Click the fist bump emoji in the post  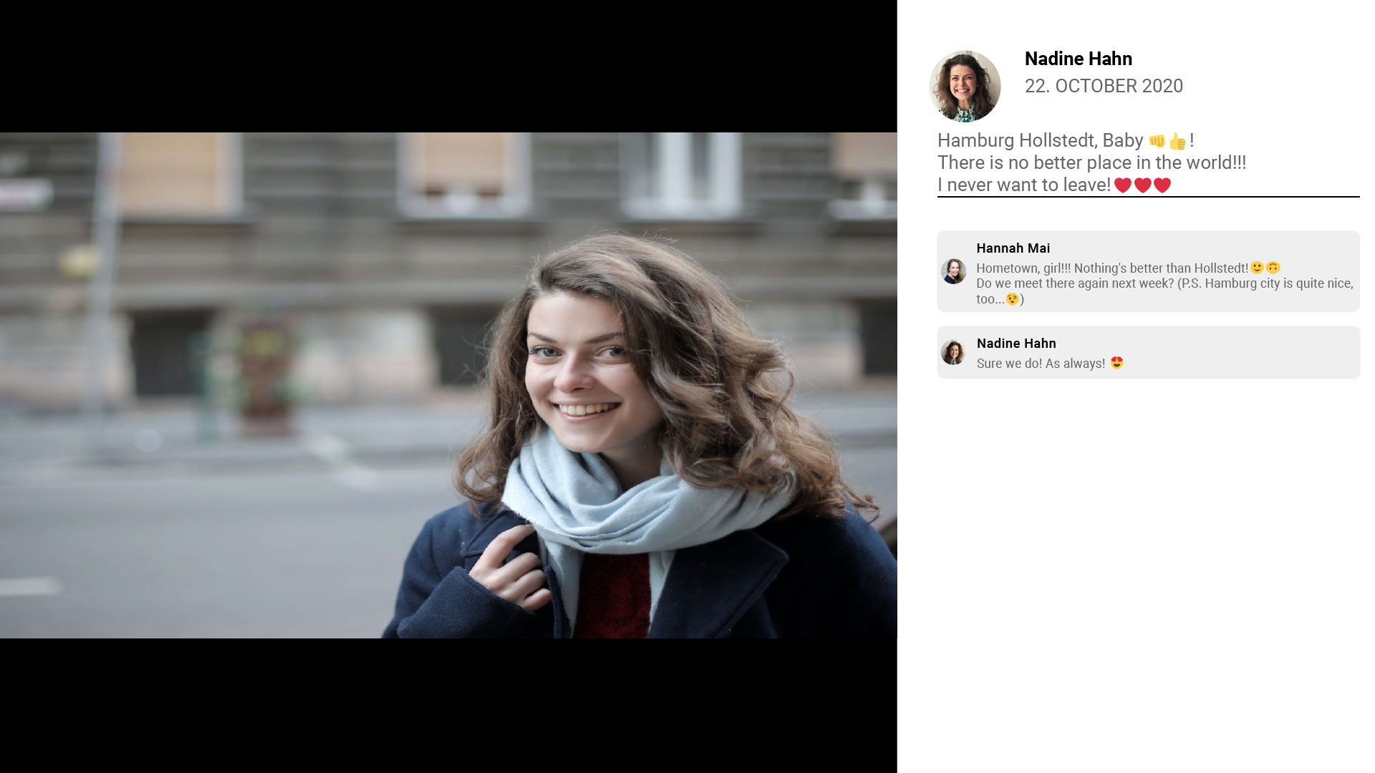[x=1157, y=140]
